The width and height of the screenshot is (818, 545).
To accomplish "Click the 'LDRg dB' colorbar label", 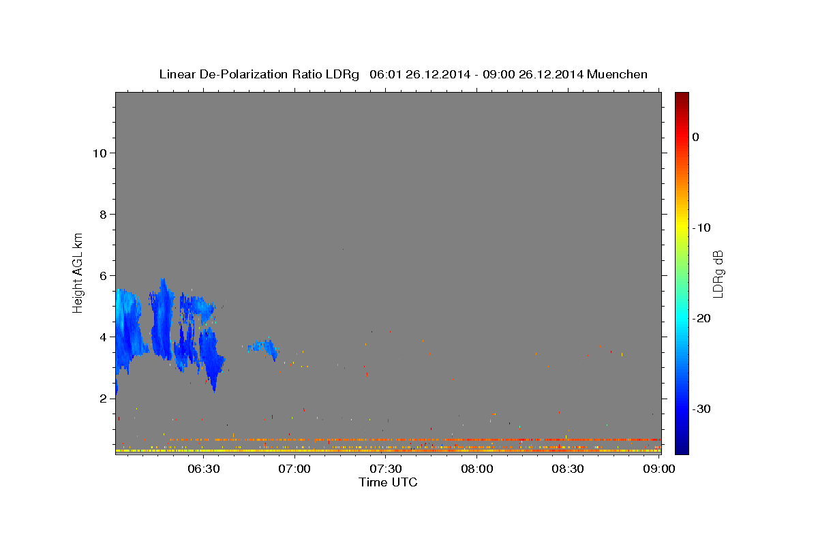I will [x=717, y=273].
